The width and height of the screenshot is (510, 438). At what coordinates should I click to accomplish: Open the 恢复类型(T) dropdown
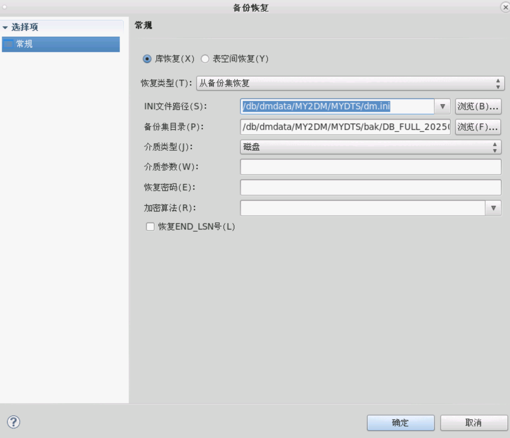(x=350, y=83)
